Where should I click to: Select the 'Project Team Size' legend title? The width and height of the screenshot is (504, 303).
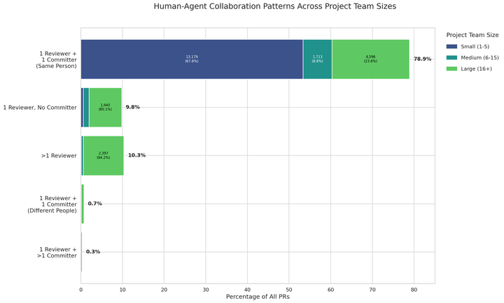click(472, 35)
